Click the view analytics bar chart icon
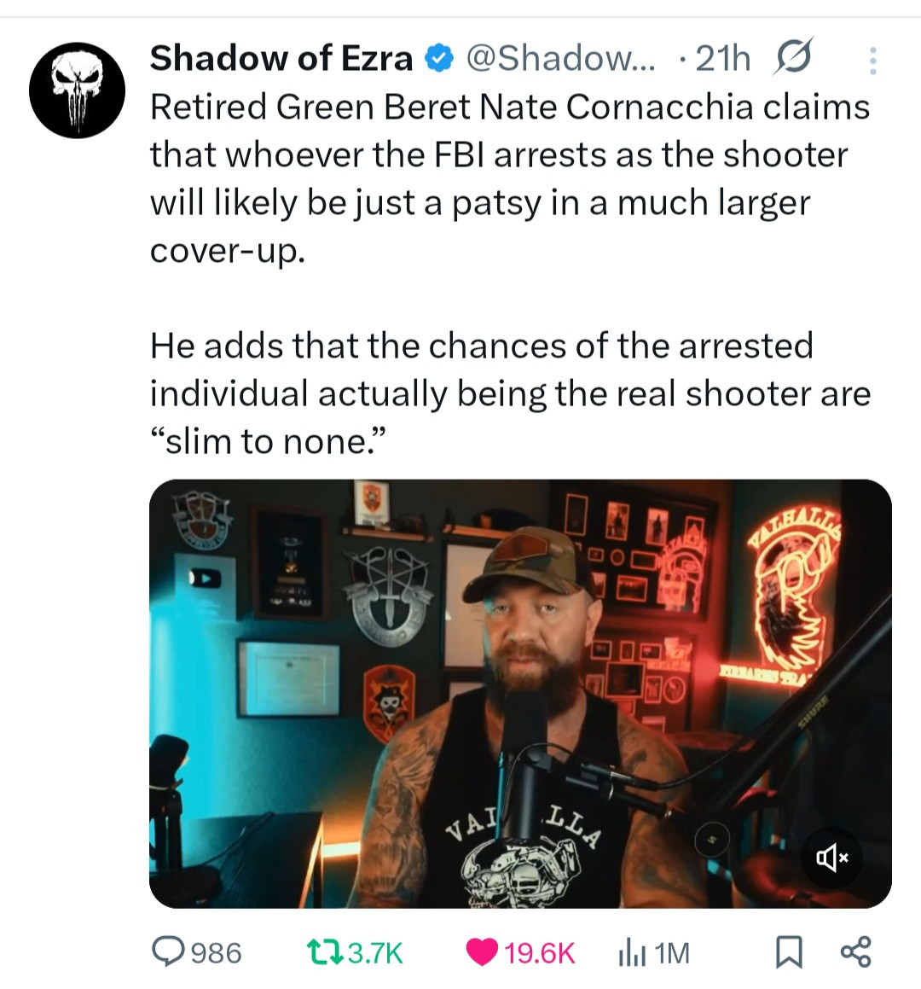The width and height of the screenshot is (921, 989). [x=632, y=952]
